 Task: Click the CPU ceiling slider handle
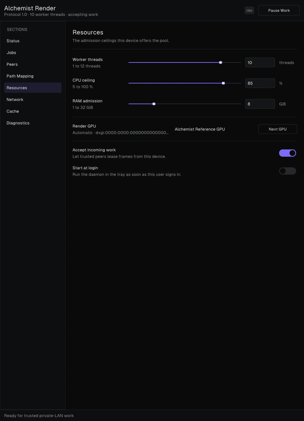(x=223, y=83)
